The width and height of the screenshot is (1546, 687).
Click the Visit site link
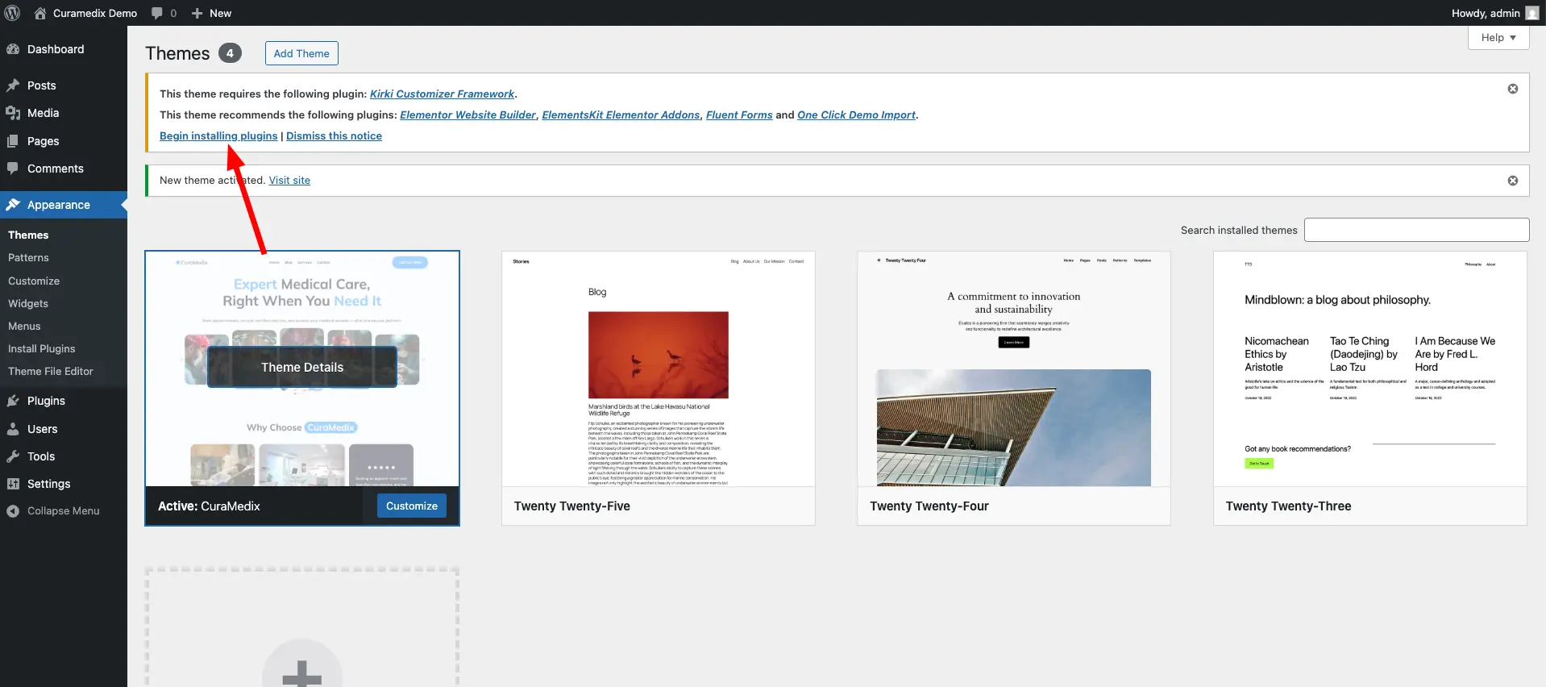pyautogui.click(x=289, y=180)
